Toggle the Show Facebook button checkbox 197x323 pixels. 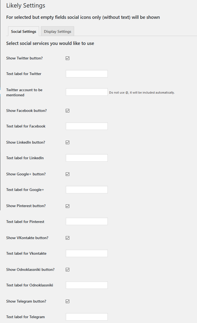(x=68, y=111)
